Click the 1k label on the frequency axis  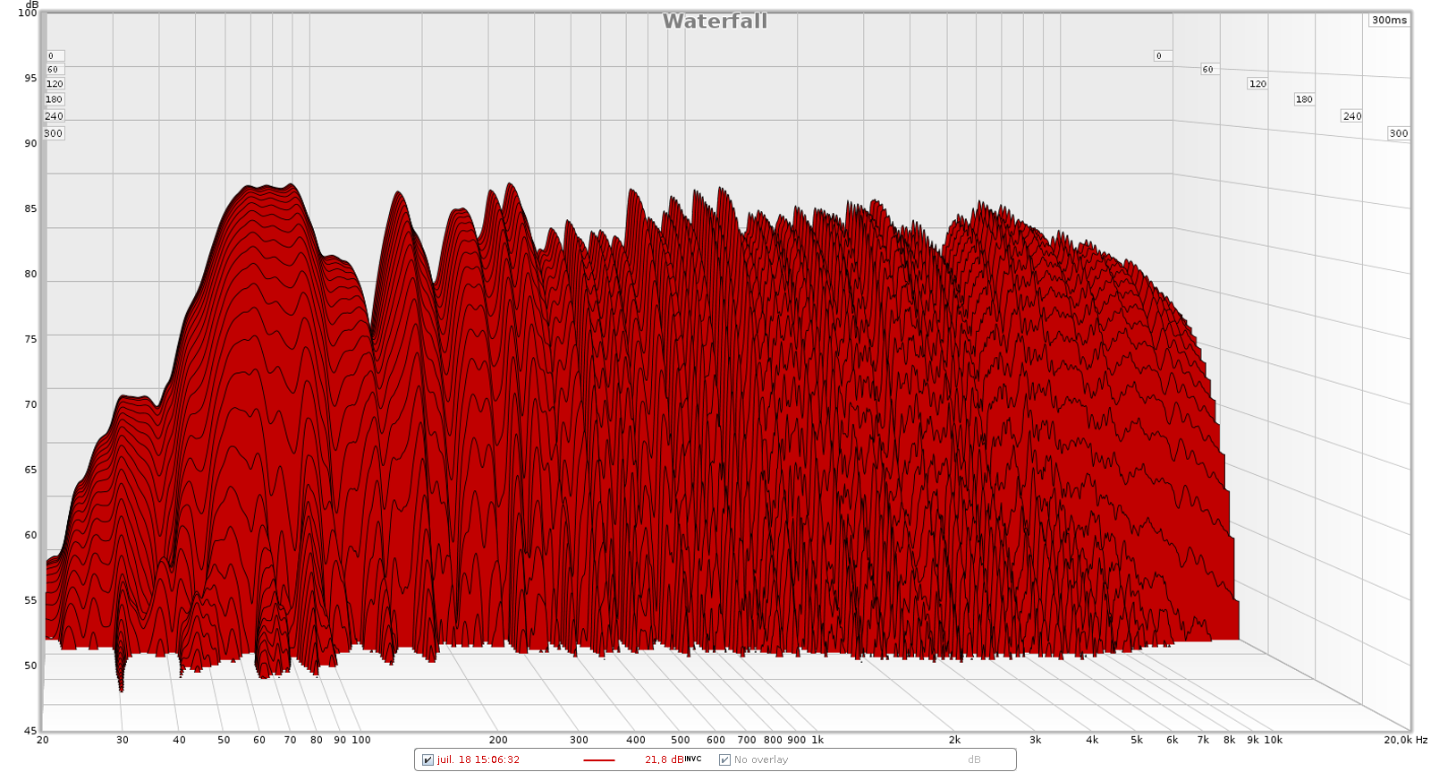tap(817, 740)
